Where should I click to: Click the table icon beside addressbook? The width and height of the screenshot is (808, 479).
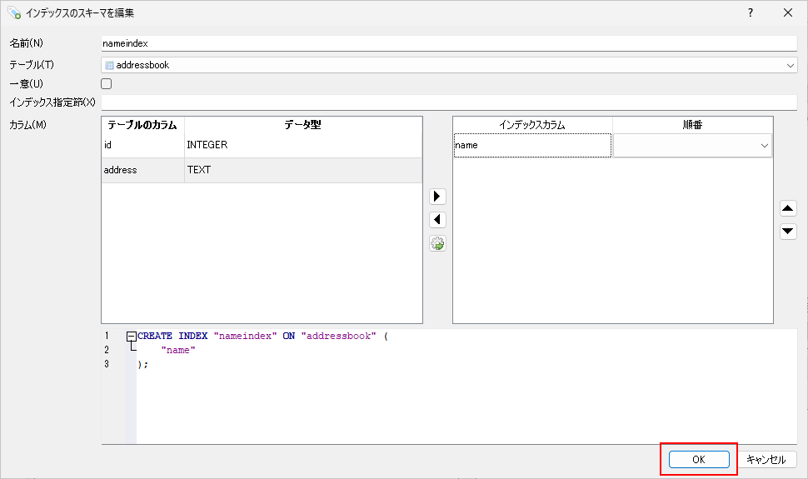pyautogui.click(x=109, y=65)
